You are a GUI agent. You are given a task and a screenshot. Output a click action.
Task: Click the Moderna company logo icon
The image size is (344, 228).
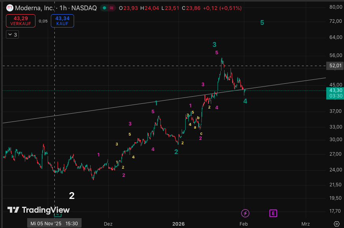click(x=10, y=8)
